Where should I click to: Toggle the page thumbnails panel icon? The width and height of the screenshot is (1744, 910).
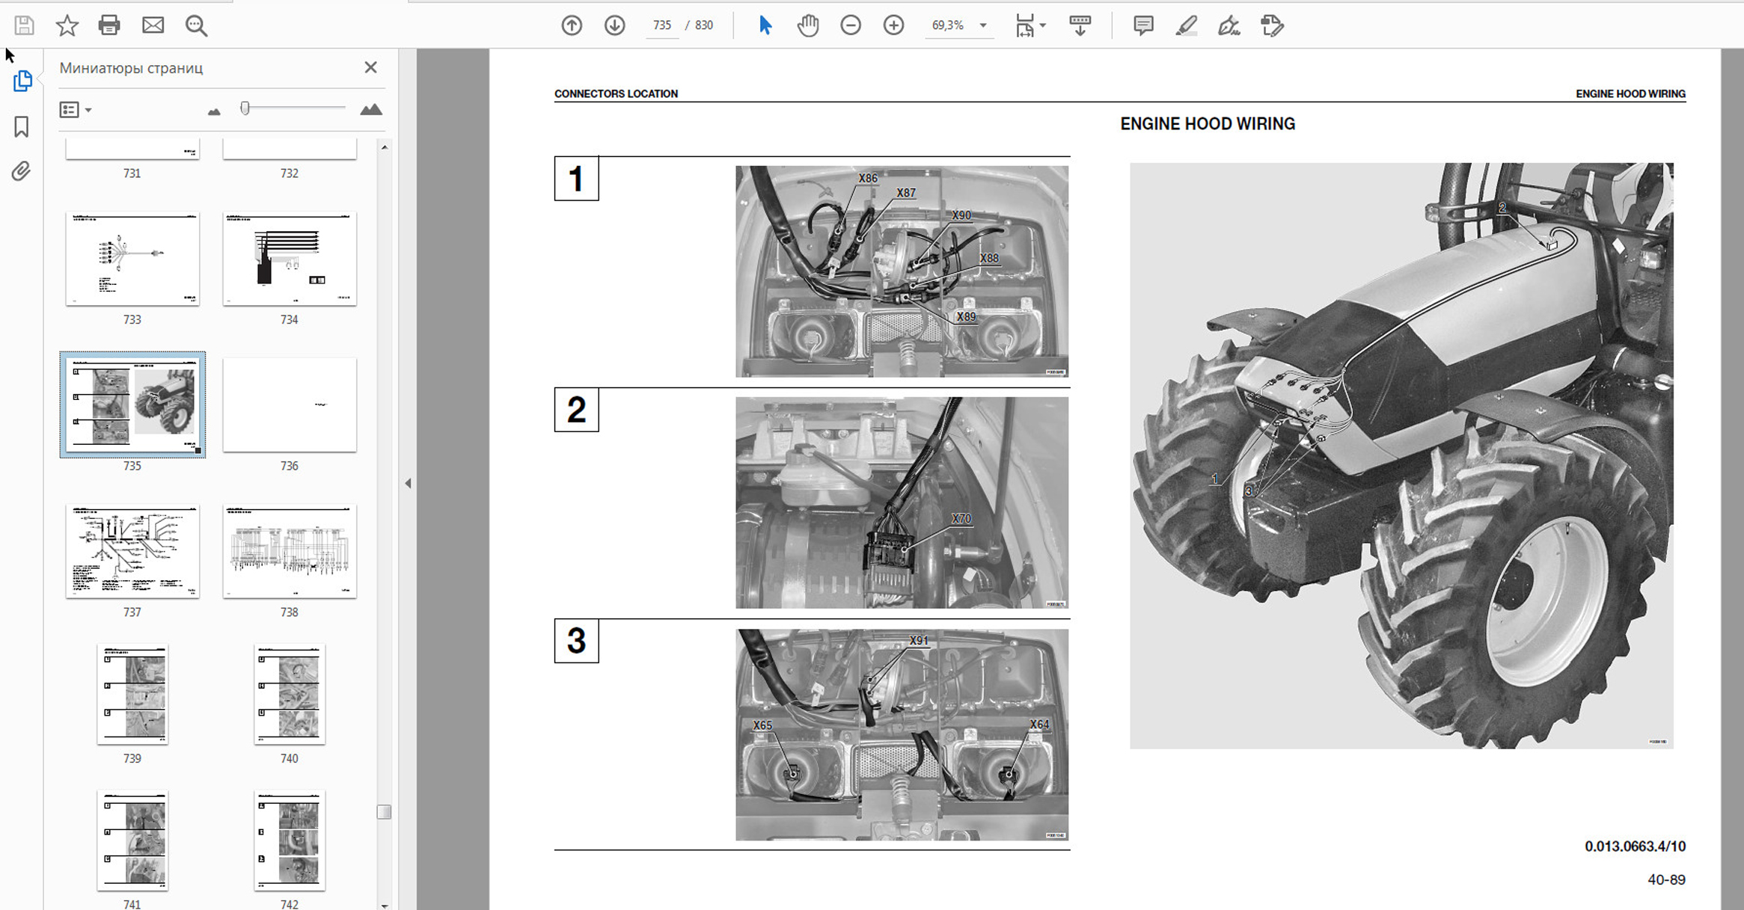pyautogui.click(x=22, y=81)
